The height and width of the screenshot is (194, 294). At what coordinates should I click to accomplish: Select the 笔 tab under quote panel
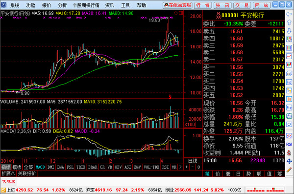[x=207, y=174]
